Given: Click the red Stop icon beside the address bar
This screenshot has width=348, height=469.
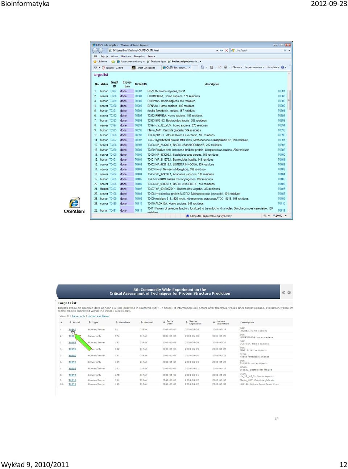Looking at the screenshot, I should pyautogui.click(x=227, y=50).
